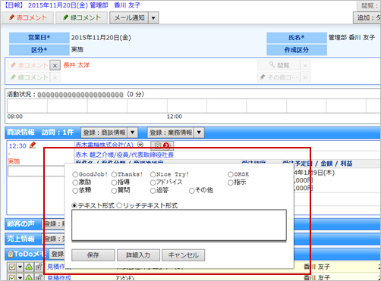This screenshot has width=381, height=281.
Task: Click the pencil edit icon beside 12:30
Action: (x=33, y=145)
